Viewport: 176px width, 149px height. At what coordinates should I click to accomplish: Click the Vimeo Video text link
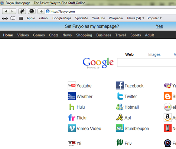[89, 129]
